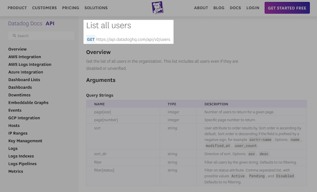Open the Solutions menu
Screen dimensions: 317x192
coord(96,8)
